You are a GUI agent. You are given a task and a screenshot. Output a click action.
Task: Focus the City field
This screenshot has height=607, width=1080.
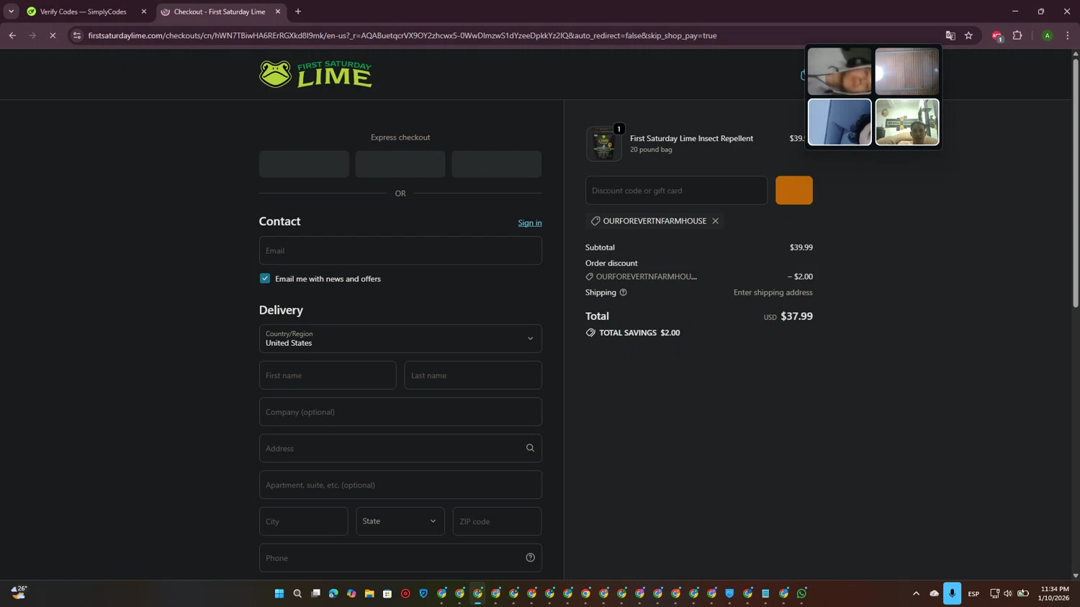tap(303, 521)
